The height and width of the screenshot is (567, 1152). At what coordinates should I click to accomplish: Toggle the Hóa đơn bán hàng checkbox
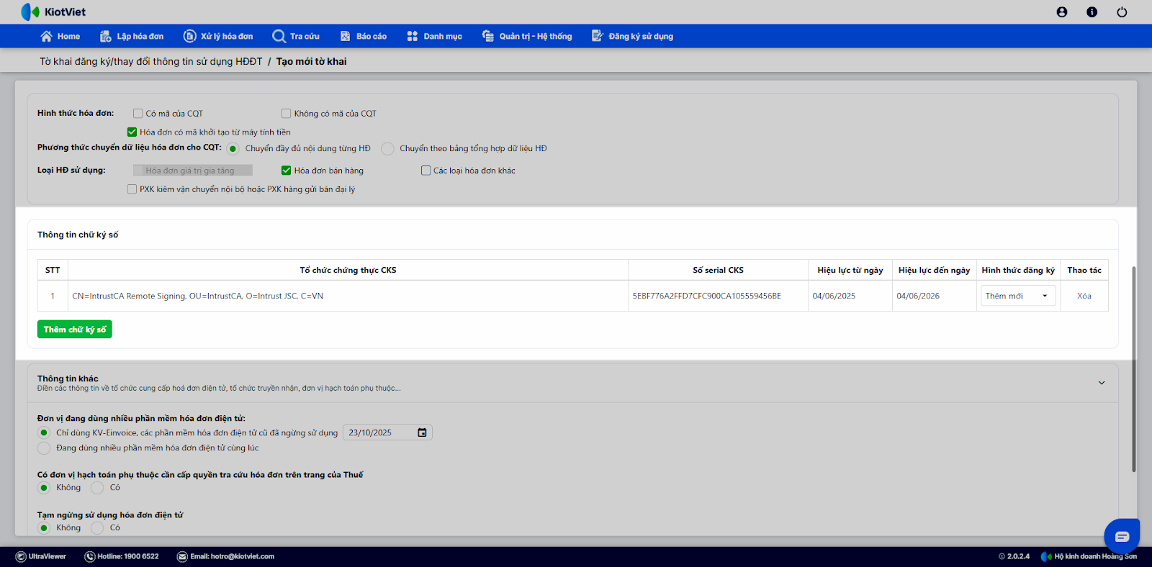[286, 171]
